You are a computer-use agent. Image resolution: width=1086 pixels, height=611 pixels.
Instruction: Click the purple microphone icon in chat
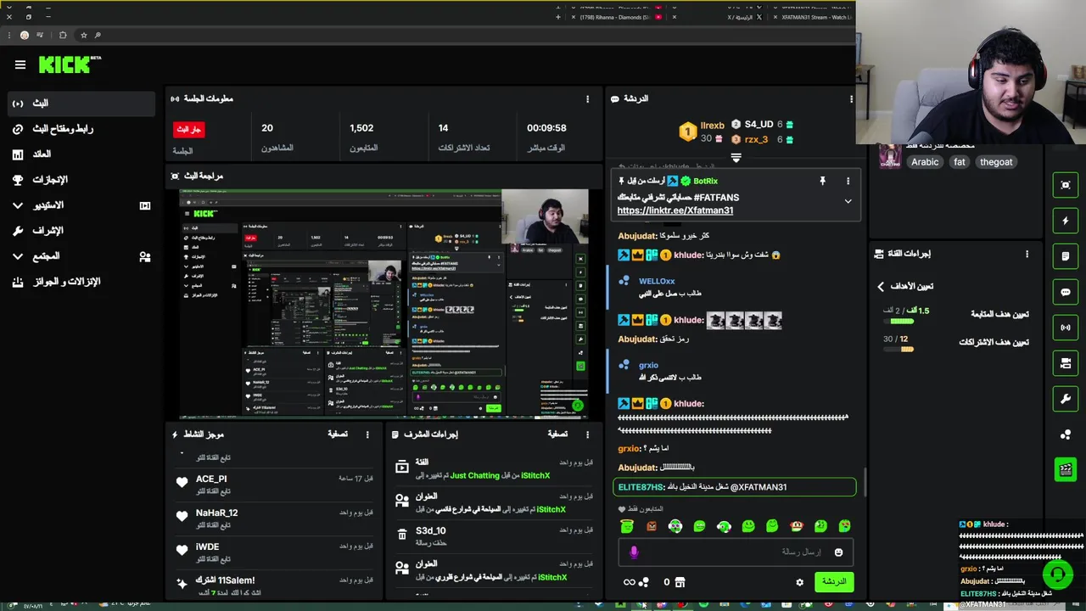[x=634, y=552]
